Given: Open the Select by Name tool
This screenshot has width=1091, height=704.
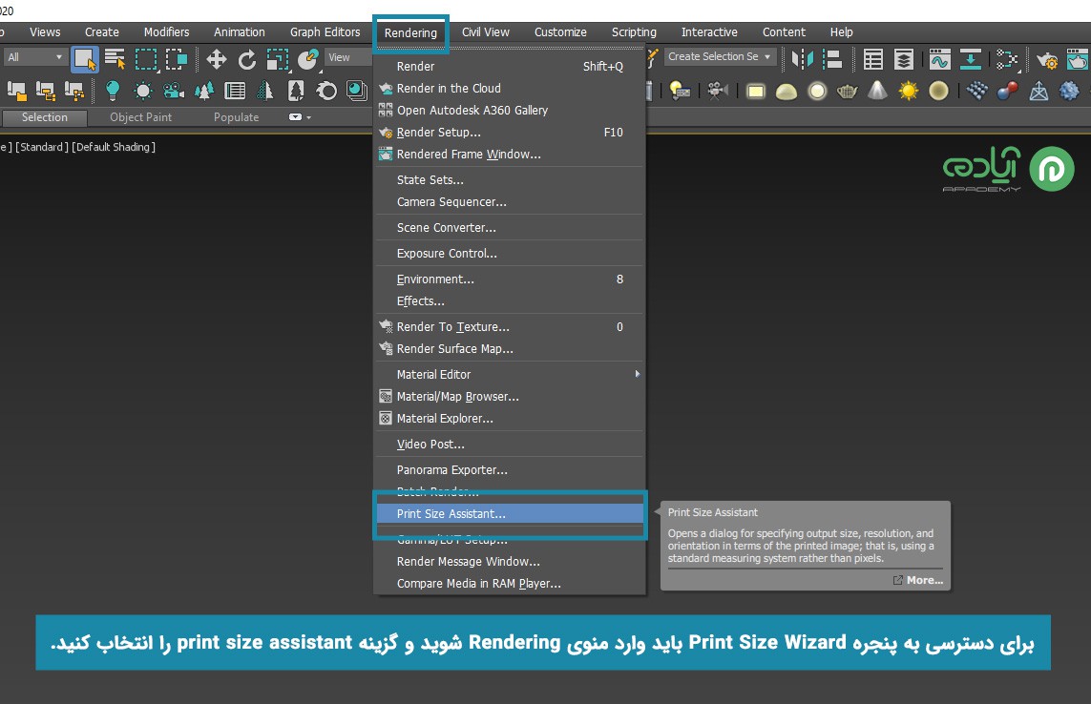Looking at the screenshot, I should (x=115, y=59).
